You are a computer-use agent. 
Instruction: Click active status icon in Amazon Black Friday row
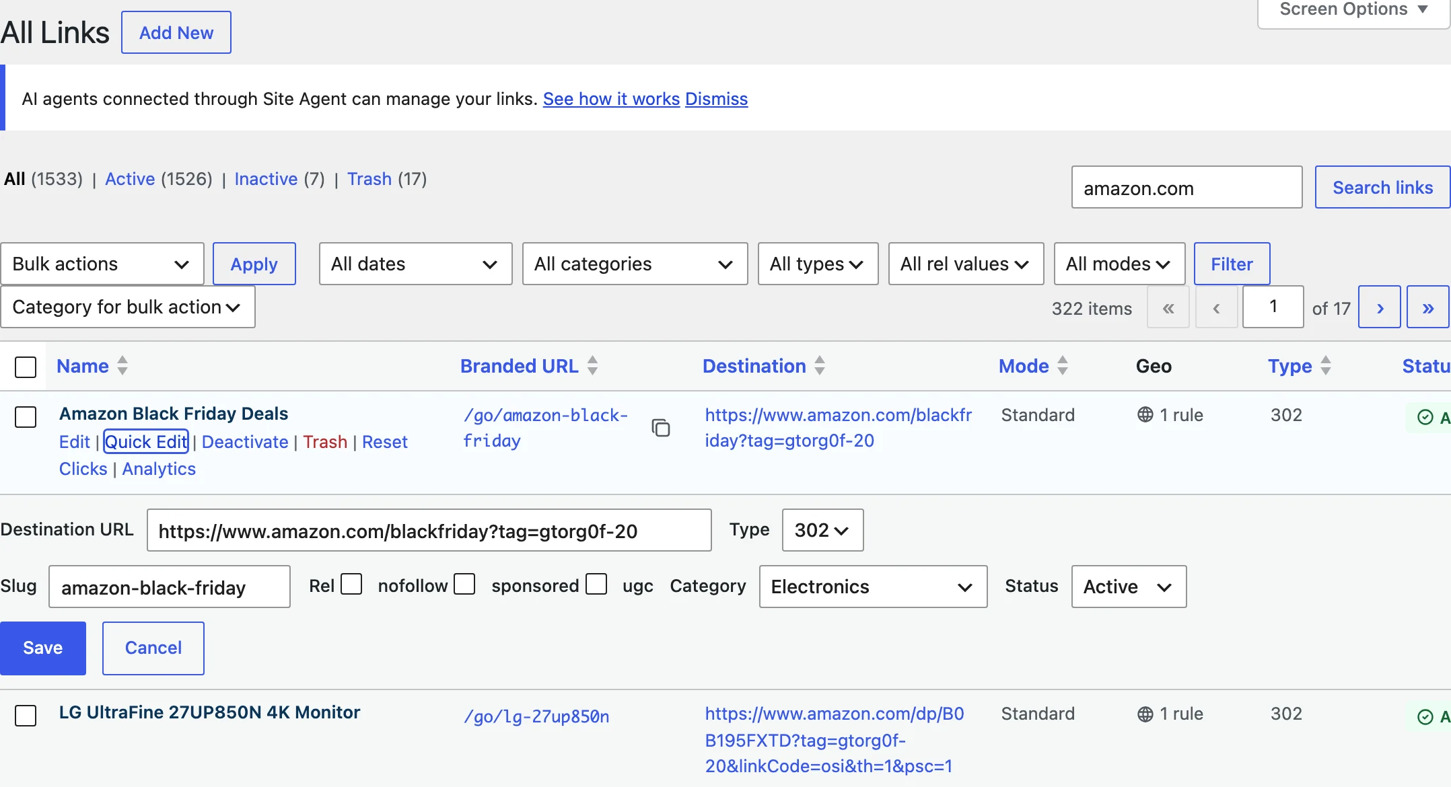(x=1425, y=418)
